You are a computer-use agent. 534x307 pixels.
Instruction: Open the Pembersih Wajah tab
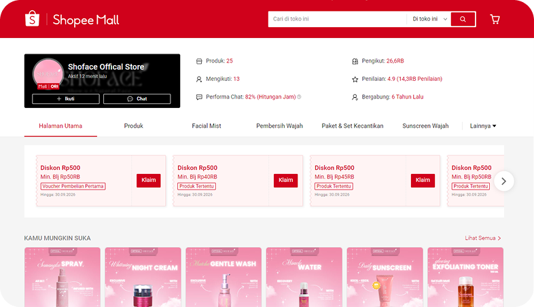(279, 126)
